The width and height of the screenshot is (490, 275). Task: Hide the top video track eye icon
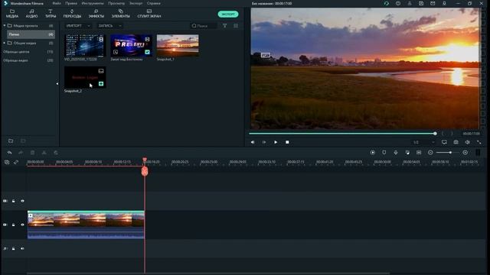pyautogui.click(x=22, y=201)
